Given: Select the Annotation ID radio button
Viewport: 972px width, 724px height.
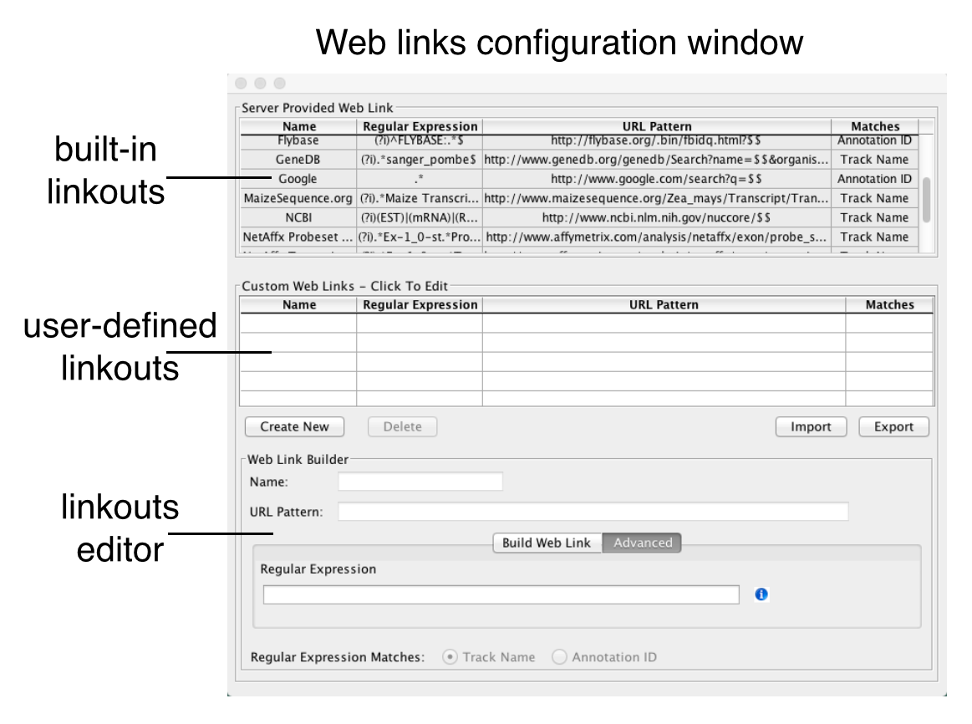Looking at the screenshot, I should tap(559, 657).
